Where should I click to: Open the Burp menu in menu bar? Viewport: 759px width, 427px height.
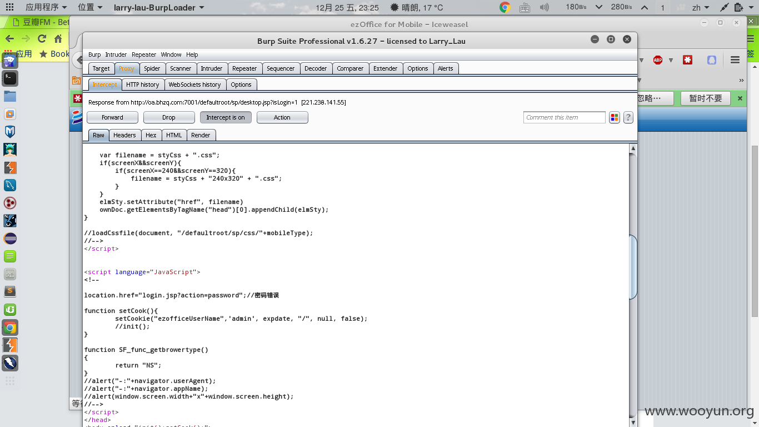[x=94, y=54]
